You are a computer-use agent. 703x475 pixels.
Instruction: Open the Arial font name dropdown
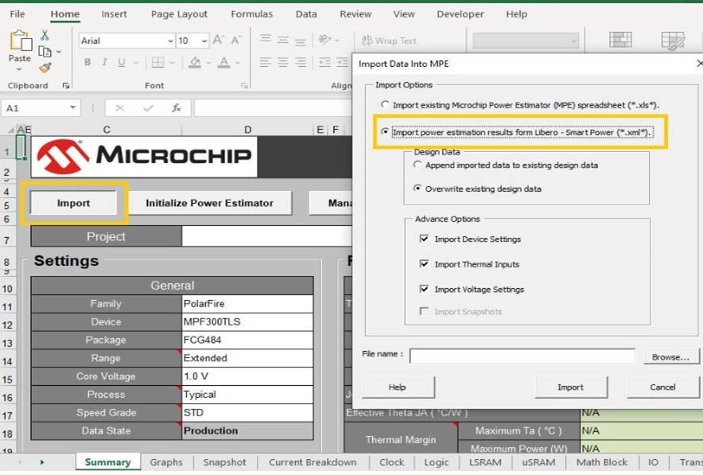click(170, 41)
